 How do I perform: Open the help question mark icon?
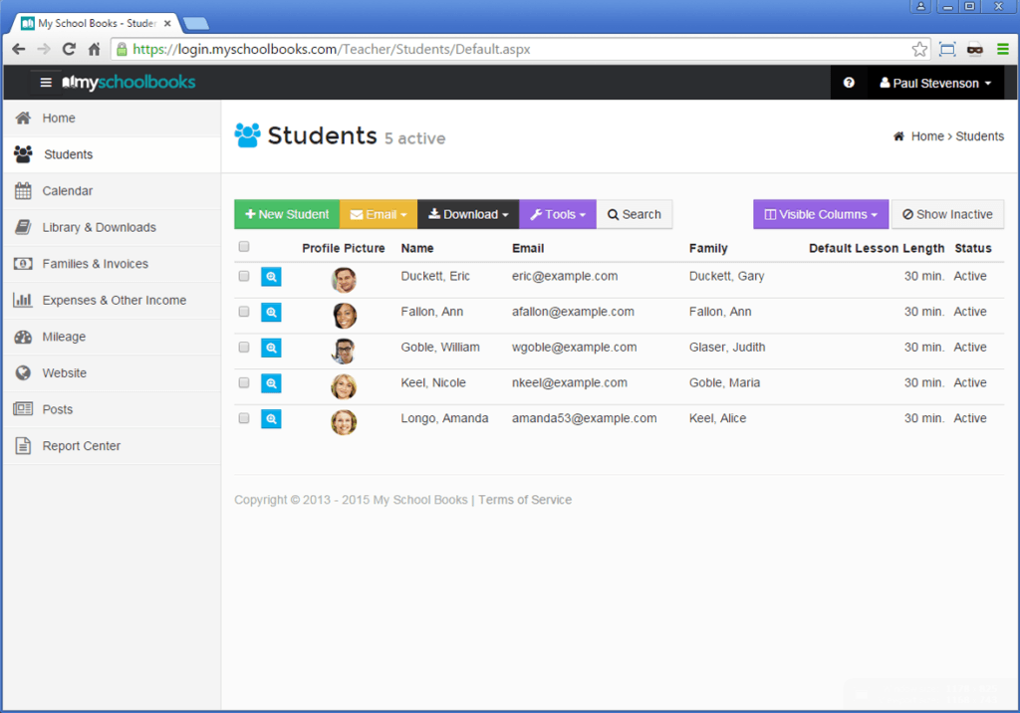click(x=849, y=83)
